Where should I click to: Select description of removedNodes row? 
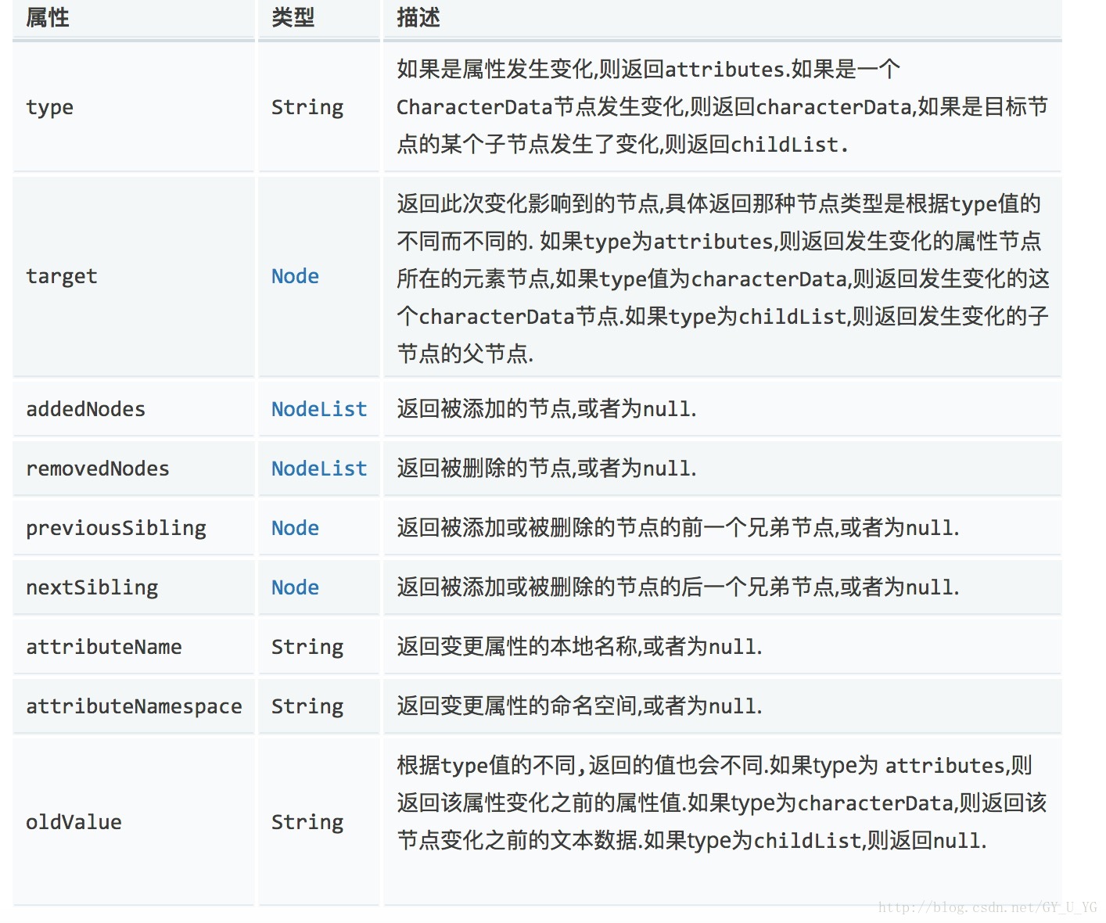[546, 469]
